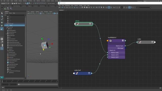Choose the Paint Selection tool in toolbox
The height and width of the screenshot is (91, 162).
2,19
